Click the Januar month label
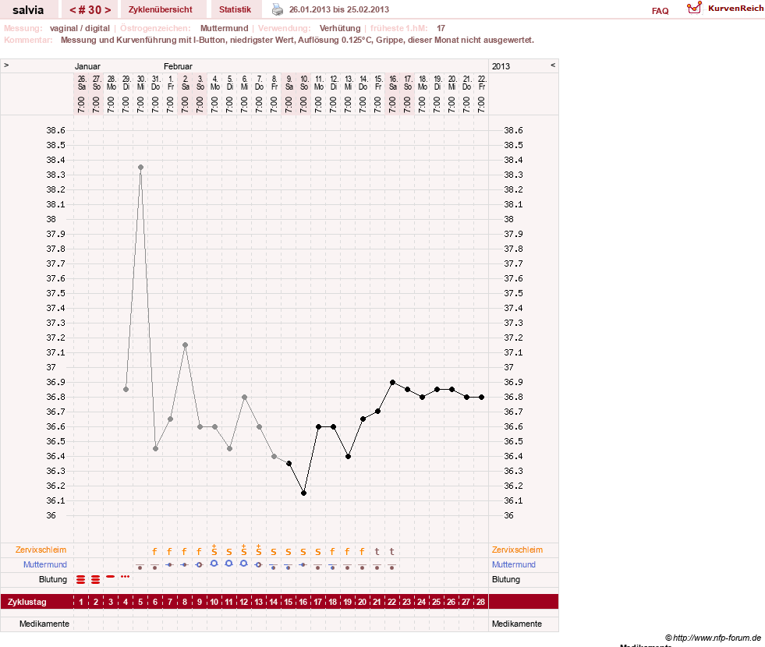Image resolution: width=765 pixels, height=647 pixels. [x=87, y=66]
